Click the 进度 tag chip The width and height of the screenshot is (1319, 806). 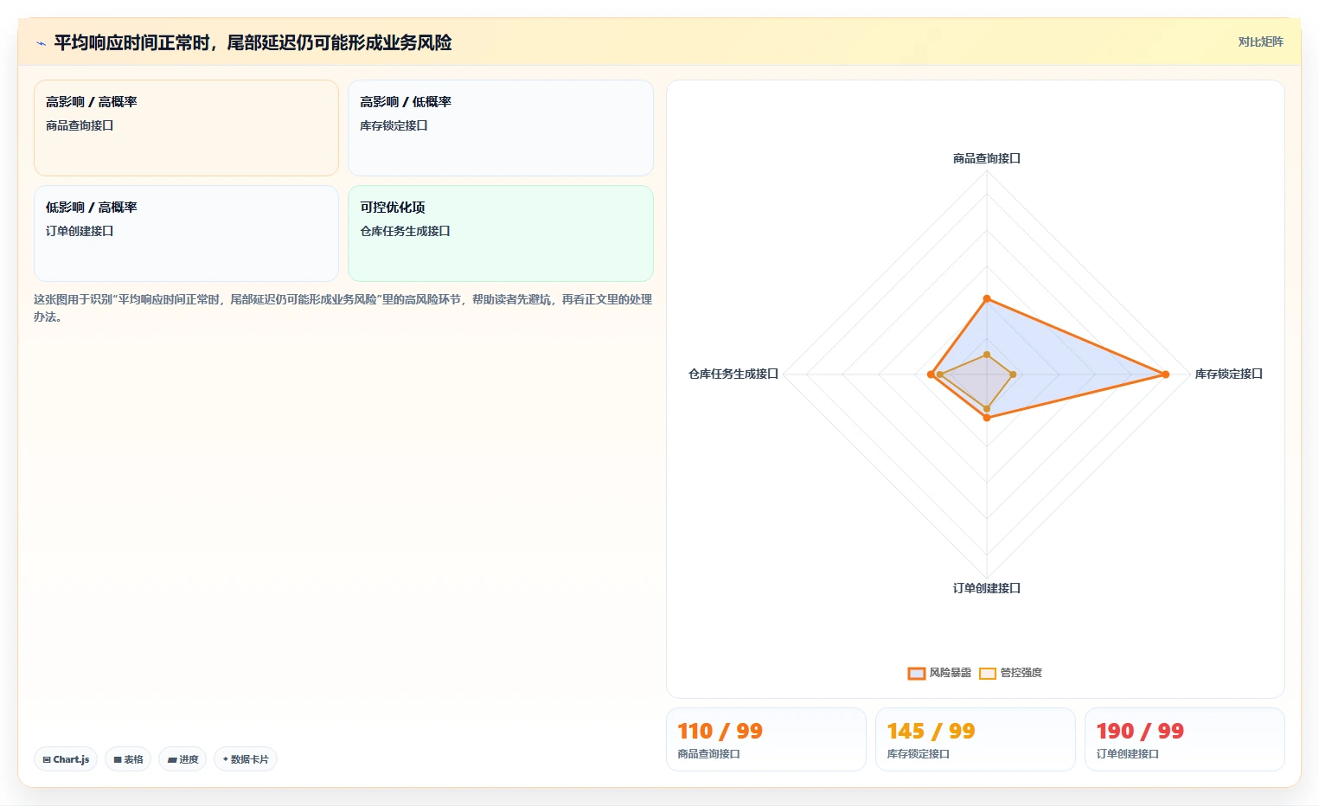(x=182, y=759)
